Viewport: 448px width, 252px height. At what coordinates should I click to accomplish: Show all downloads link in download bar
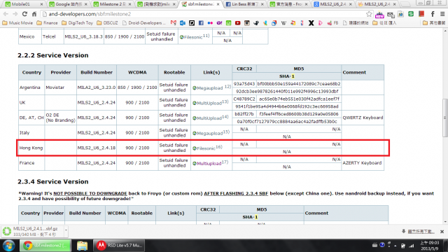pos(421,232)
